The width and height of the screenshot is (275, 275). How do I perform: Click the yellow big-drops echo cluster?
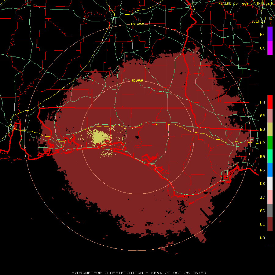click(100, 137)
